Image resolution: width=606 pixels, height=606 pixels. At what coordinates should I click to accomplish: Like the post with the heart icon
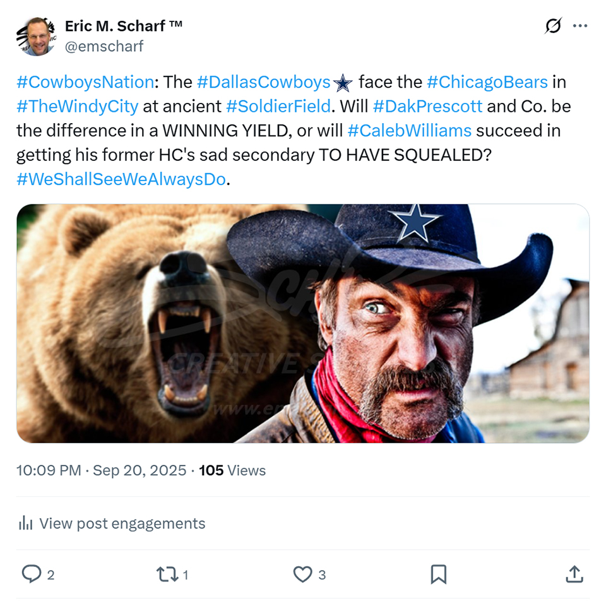[x=303, y=574]
